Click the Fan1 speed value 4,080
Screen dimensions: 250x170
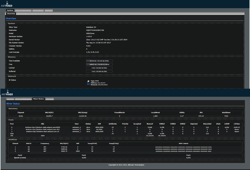click(x=84, y=158)
